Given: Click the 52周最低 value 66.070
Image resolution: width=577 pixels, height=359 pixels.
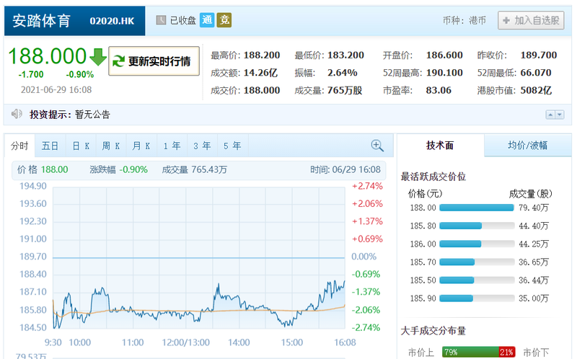Looking at the screenshot, I should tap(536, 73).
